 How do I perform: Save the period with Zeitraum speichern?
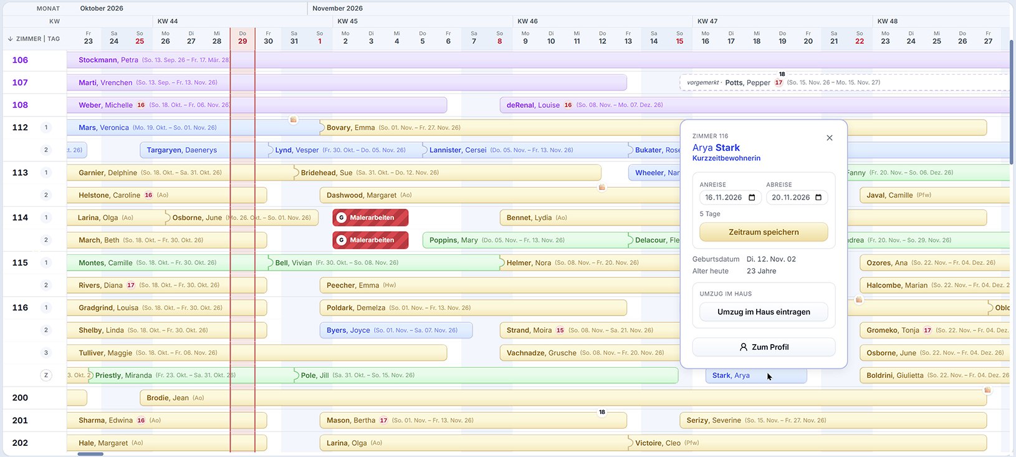(764, 232)
